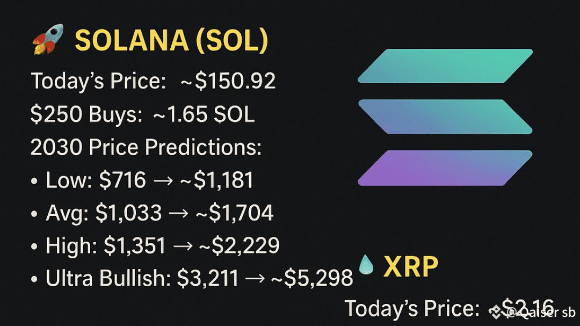
Task: Click the ~$5,298 ultra bullish value
Action: pos(312,278)
